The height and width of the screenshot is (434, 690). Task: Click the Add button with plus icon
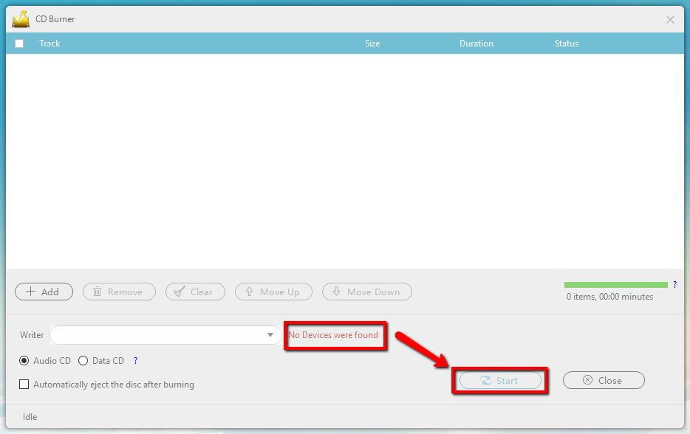point(44,292)
